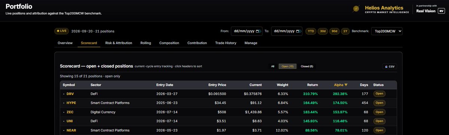Sort by the Days column header
449x135 pixels.
[364, 85]
